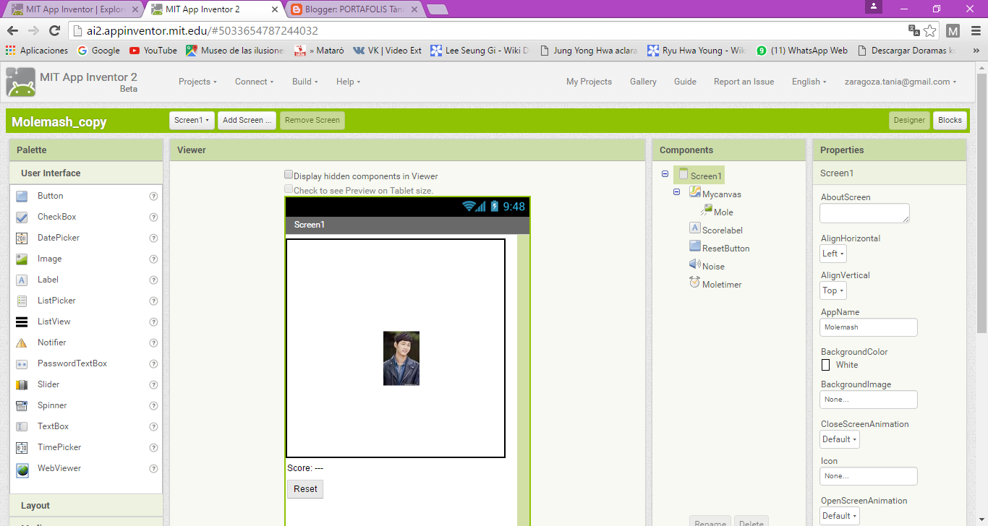Click the AboutScreen text area

click(864, 213)
